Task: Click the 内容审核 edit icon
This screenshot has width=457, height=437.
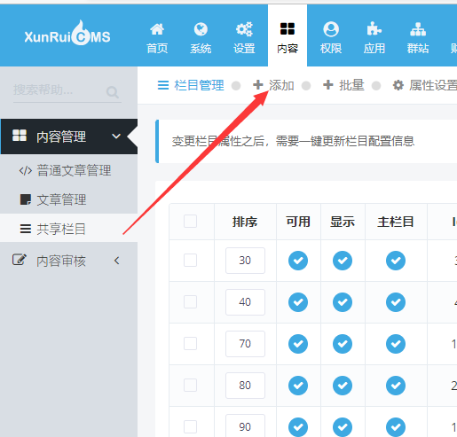Action: pyautogui.click(x=20, y=260)
